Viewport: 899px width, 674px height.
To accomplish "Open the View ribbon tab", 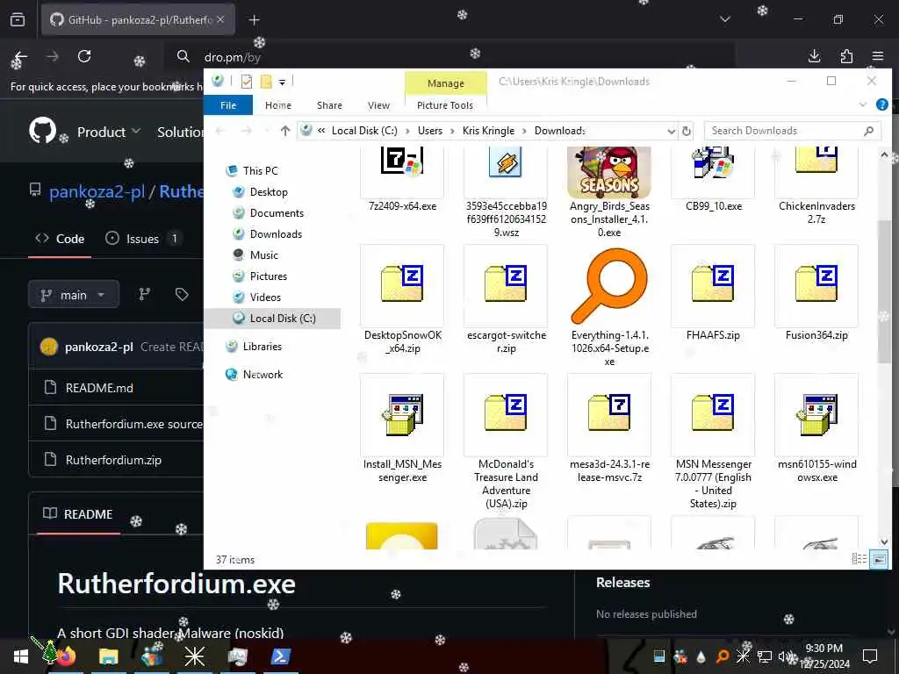I will click(378, 105).
